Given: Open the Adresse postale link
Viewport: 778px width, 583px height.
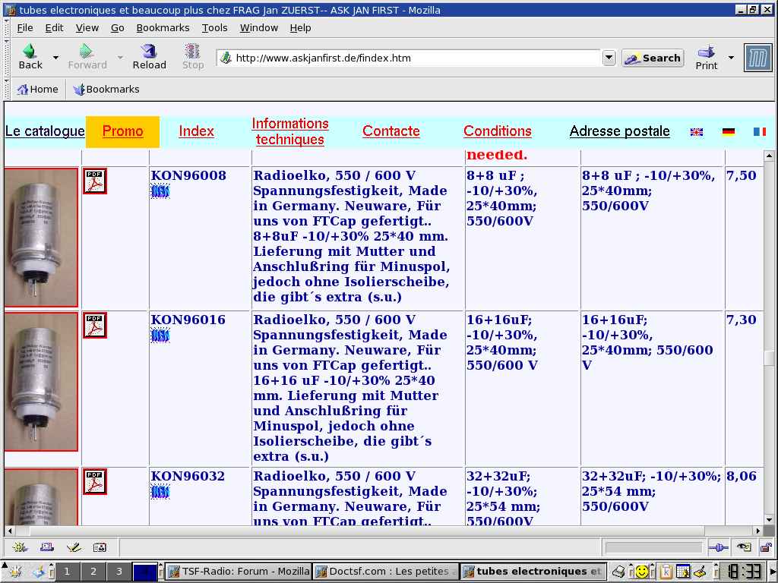Looking at the screenshot, I should [620, 131].
